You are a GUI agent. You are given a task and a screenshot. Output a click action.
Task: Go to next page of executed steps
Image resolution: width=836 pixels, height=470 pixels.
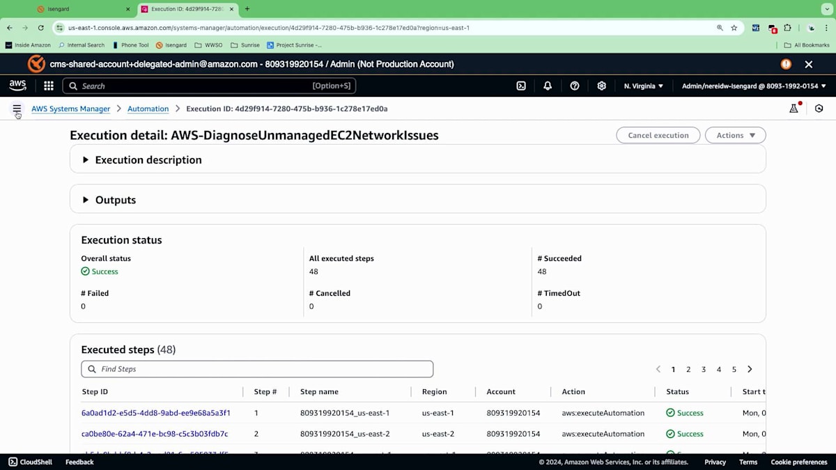pos(750,369)
